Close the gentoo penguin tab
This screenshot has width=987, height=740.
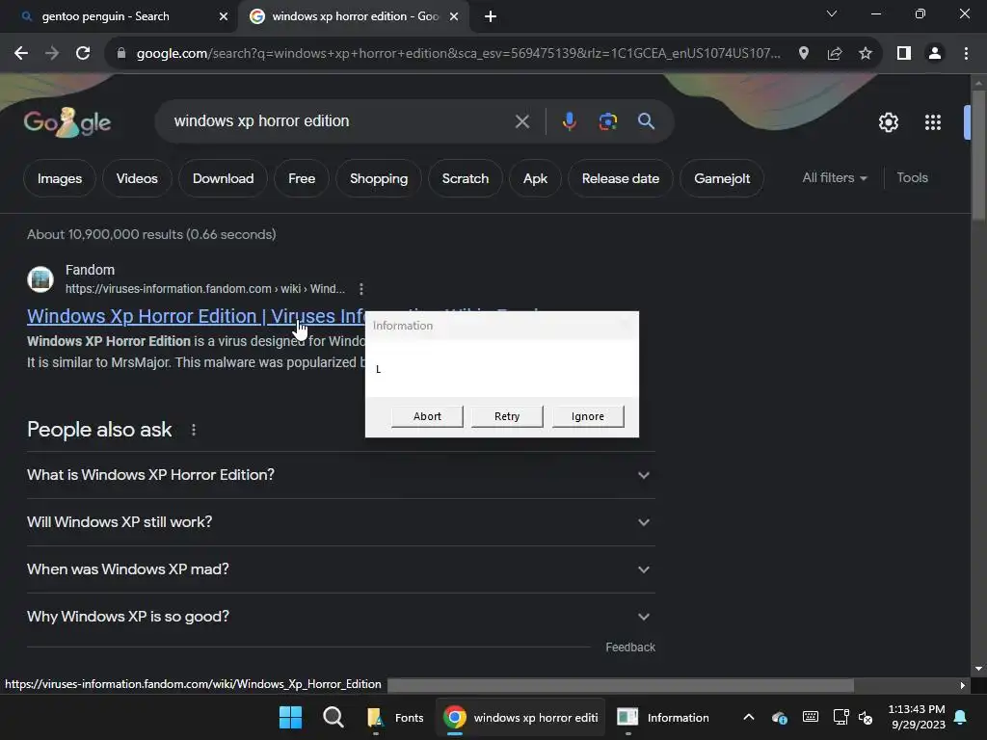223,17
